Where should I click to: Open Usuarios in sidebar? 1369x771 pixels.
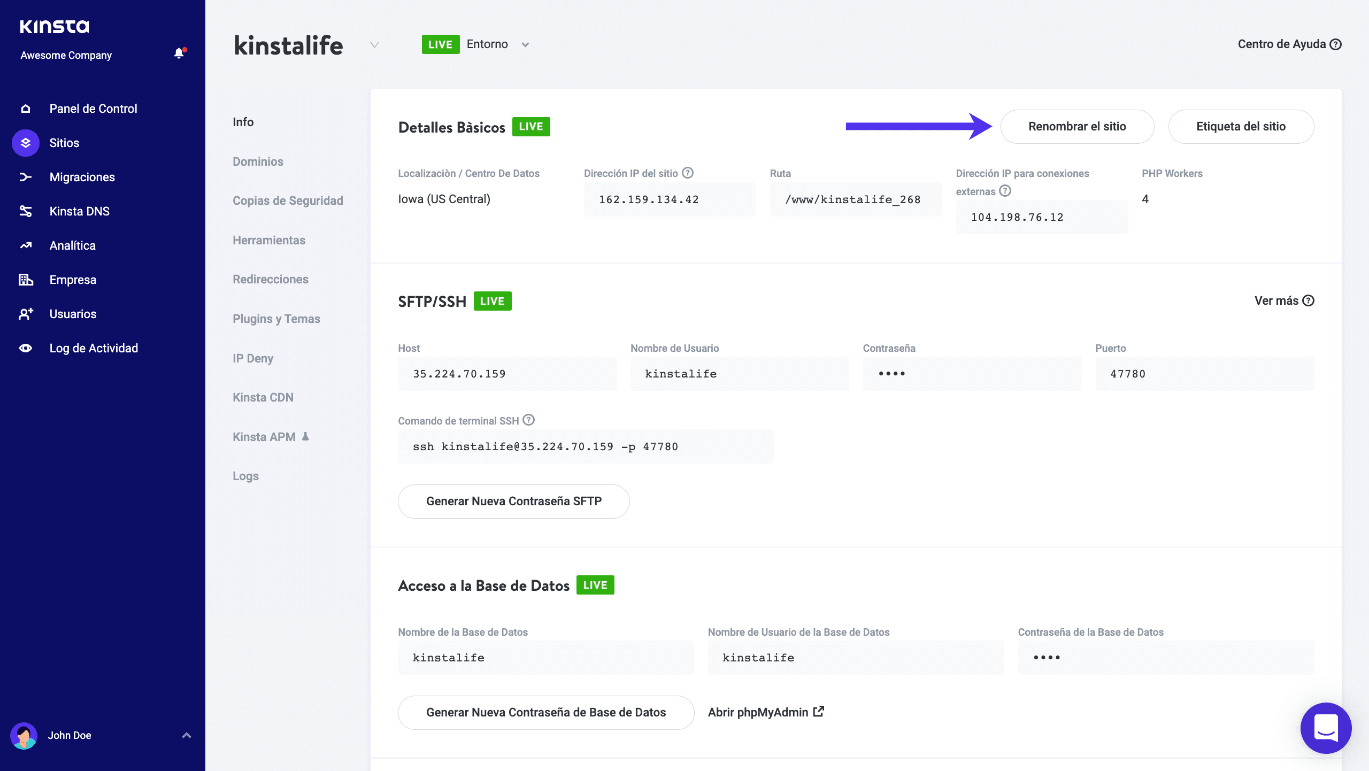[x=73, y=314]
